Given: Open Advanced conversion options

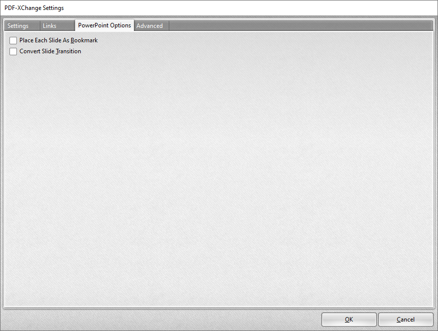Looking at the screenshot, I should point(150,25).
